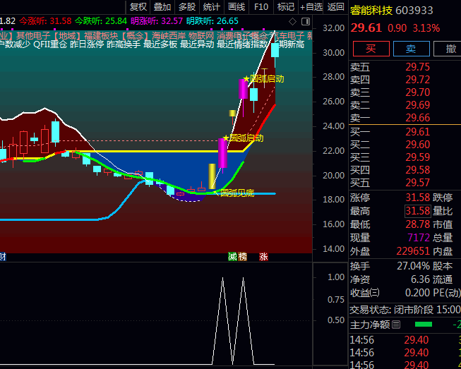The width and height of the screenshot is (461, 369).
Task: Click the 明跌停 26.65 indicator text
Action: [212, 21]
